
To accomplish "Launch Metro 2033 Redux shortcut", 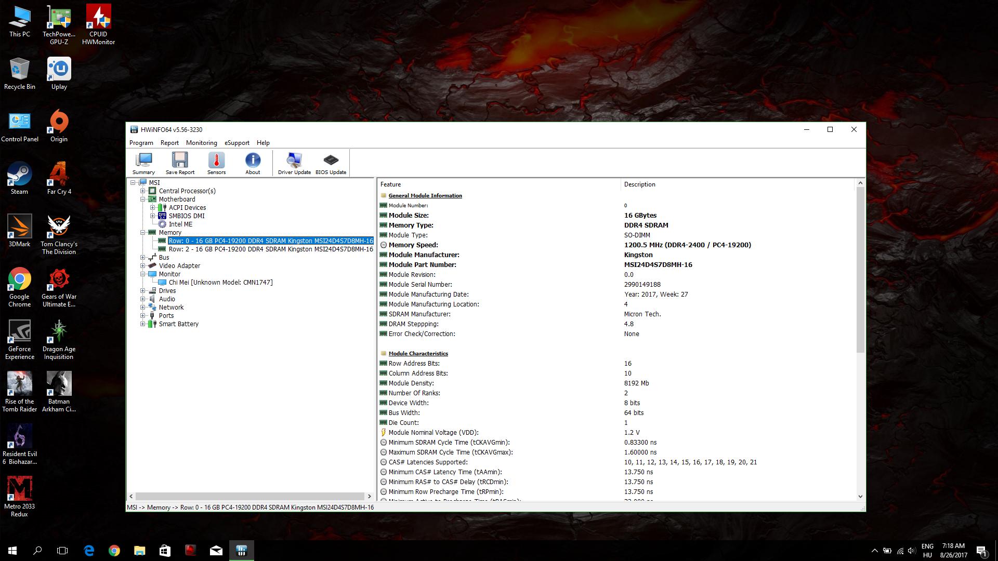I will (20, 497).
